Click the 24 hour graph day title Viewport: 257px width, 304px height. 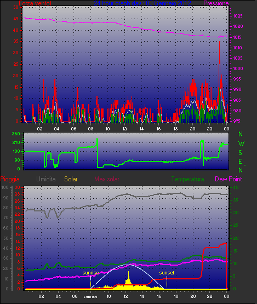coord(142,3)
